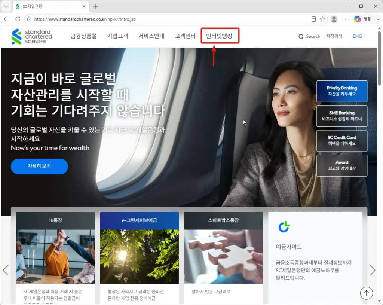The height and width of the screenshot is (305, 383).
Task: Open browser settings and more menu
Action: click(x=345, y=19)
